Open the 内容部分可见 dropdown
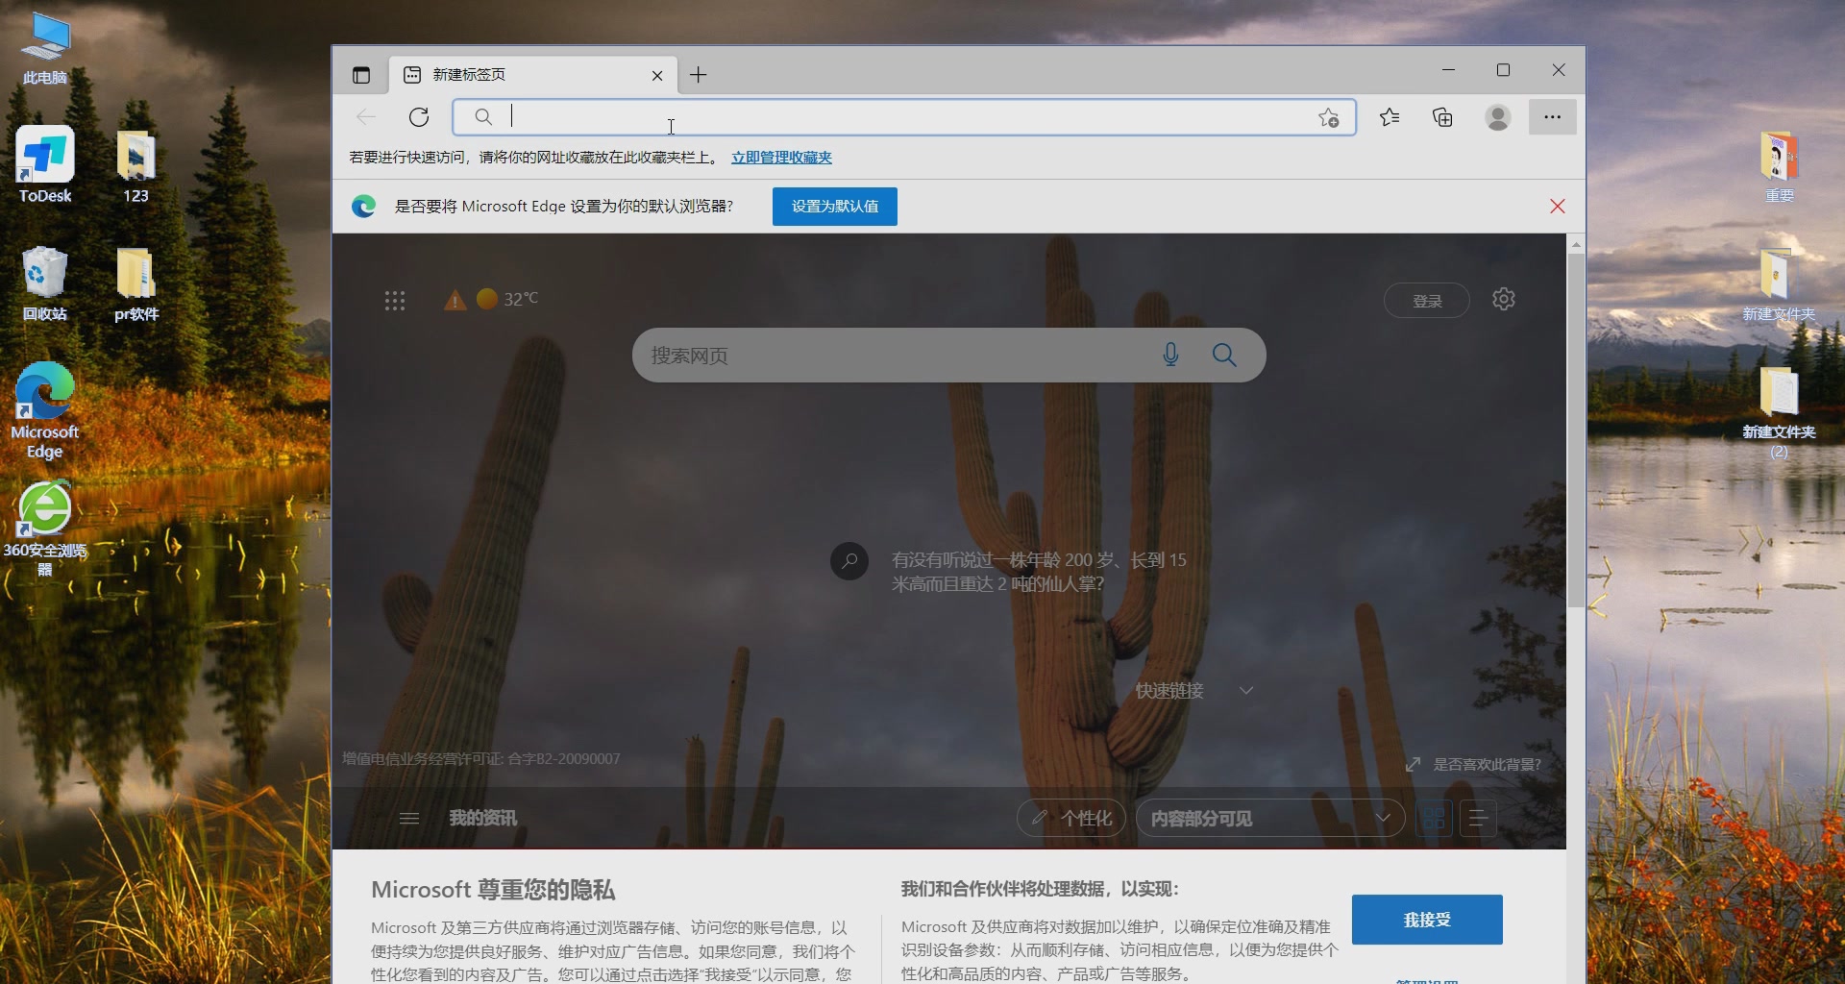1845x984 pixels. pyautogui.click(x=1270, y=819)
